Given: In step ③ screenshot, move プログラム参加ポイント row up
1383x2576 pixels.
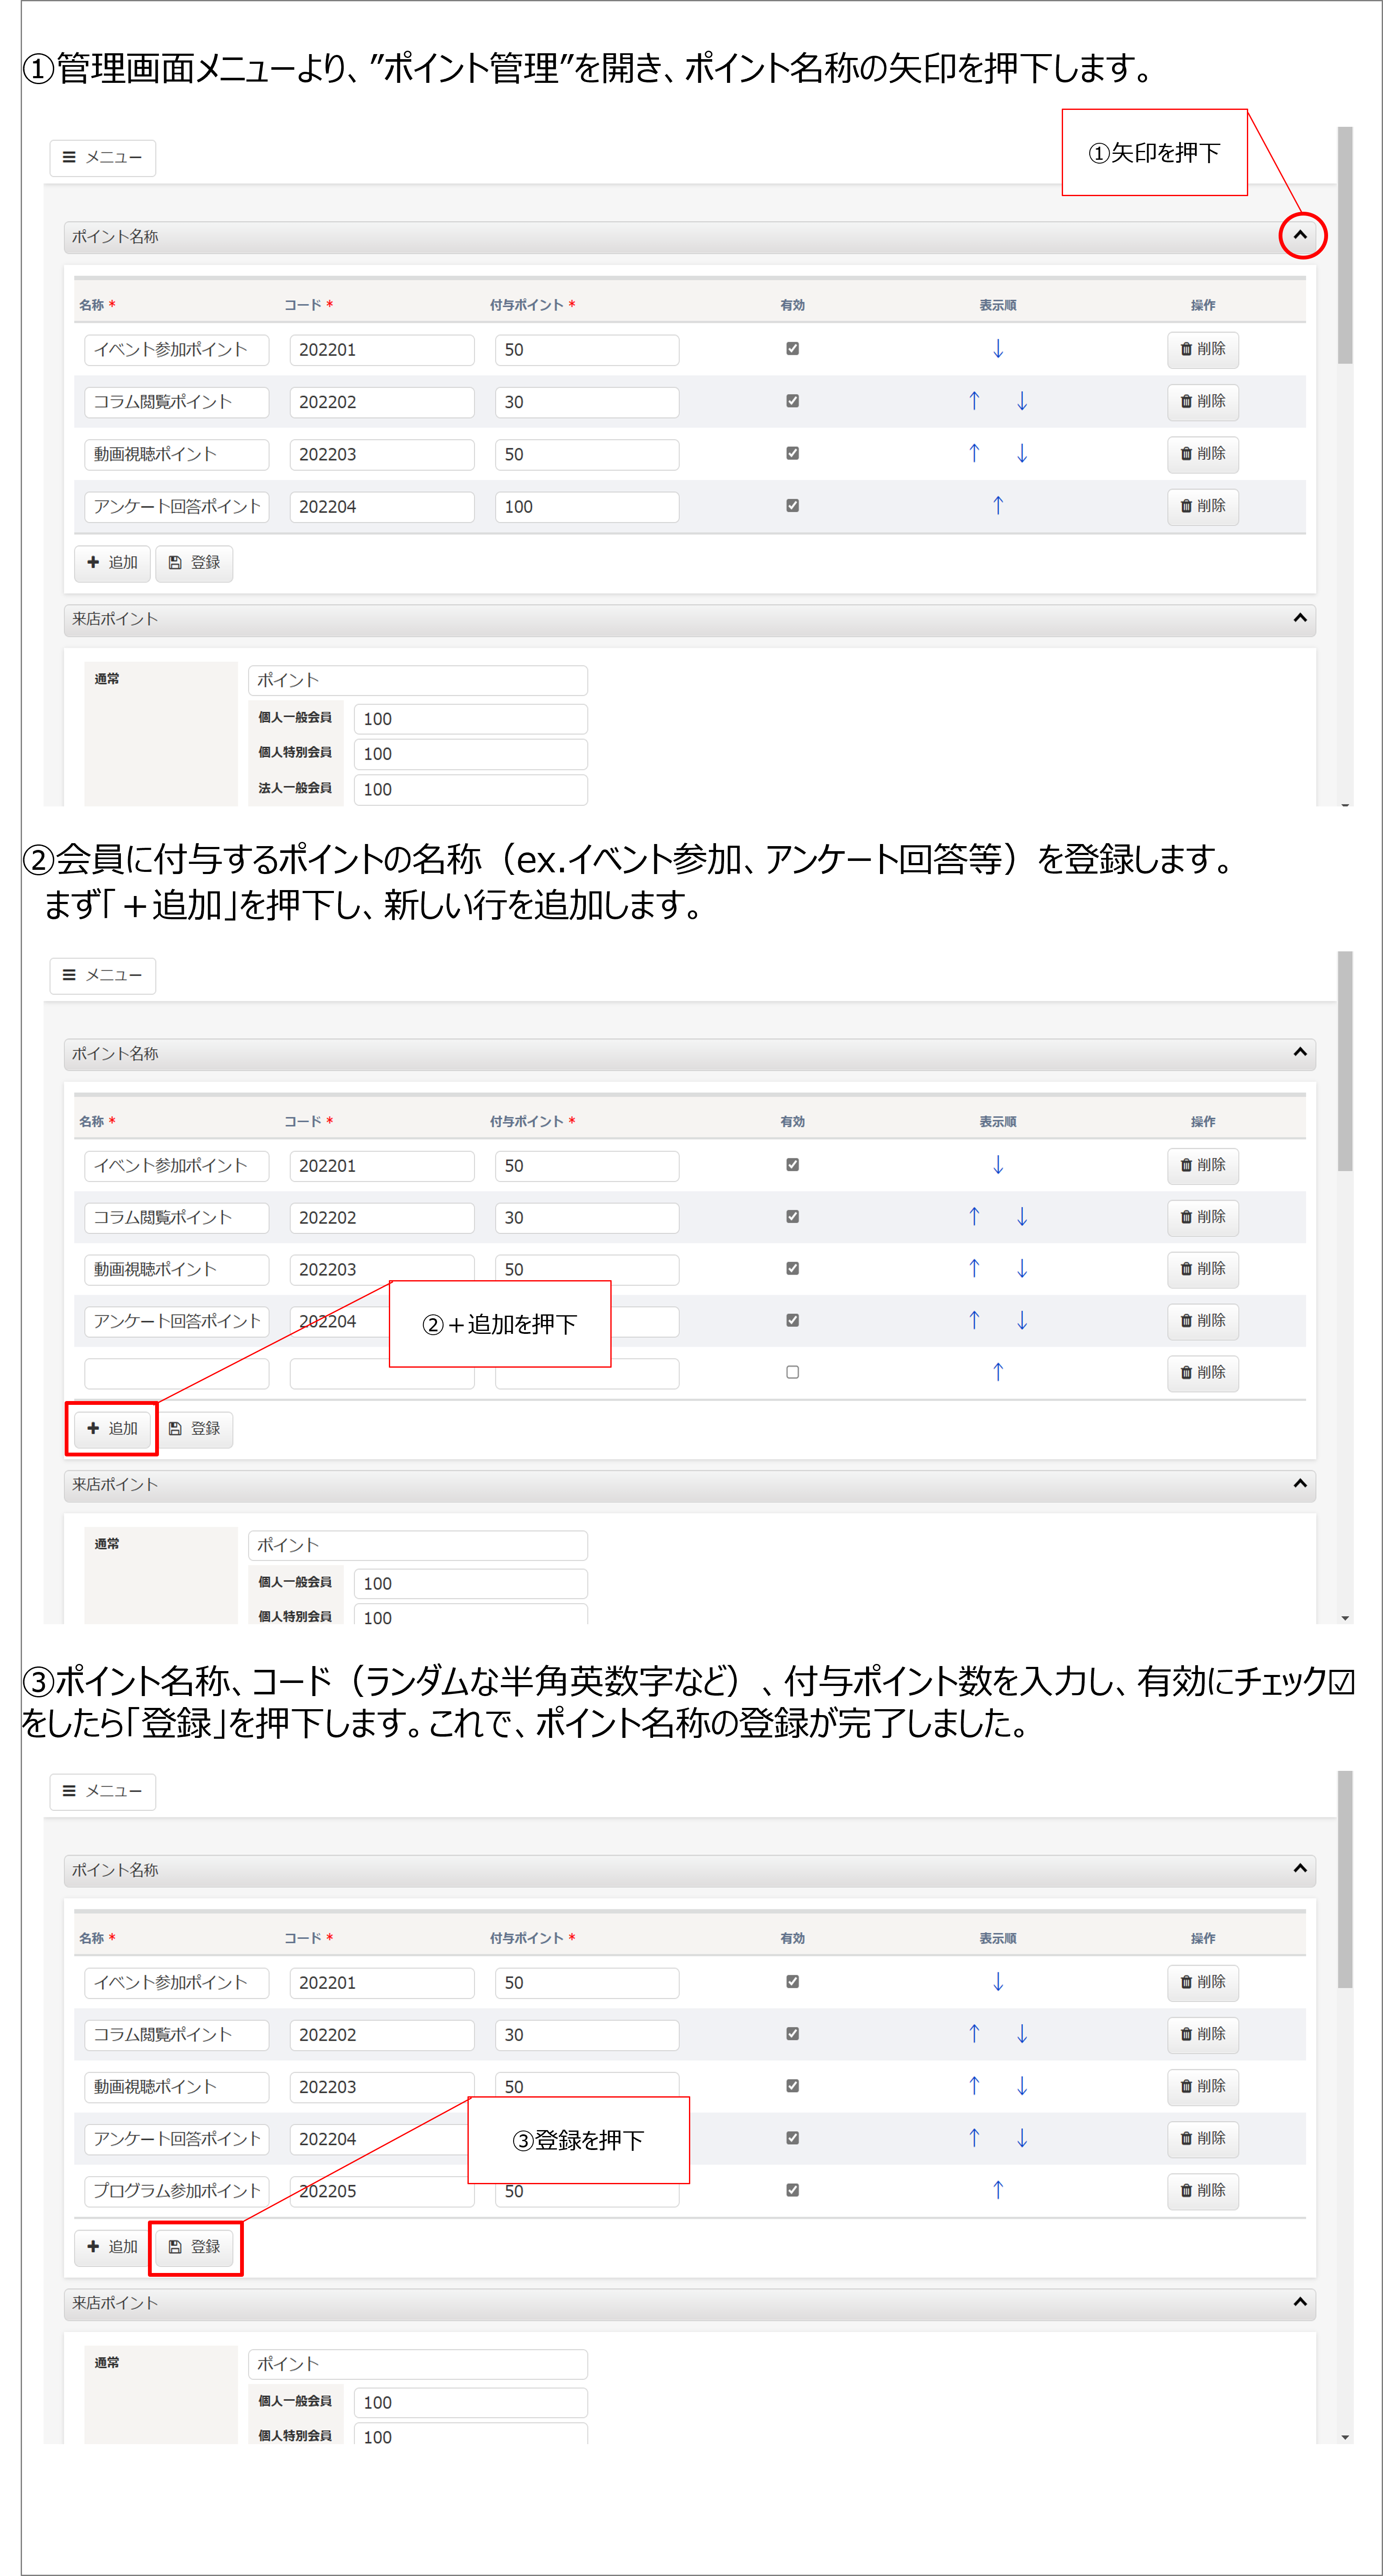Looking at the screenshot, I should coord(997,2190).
